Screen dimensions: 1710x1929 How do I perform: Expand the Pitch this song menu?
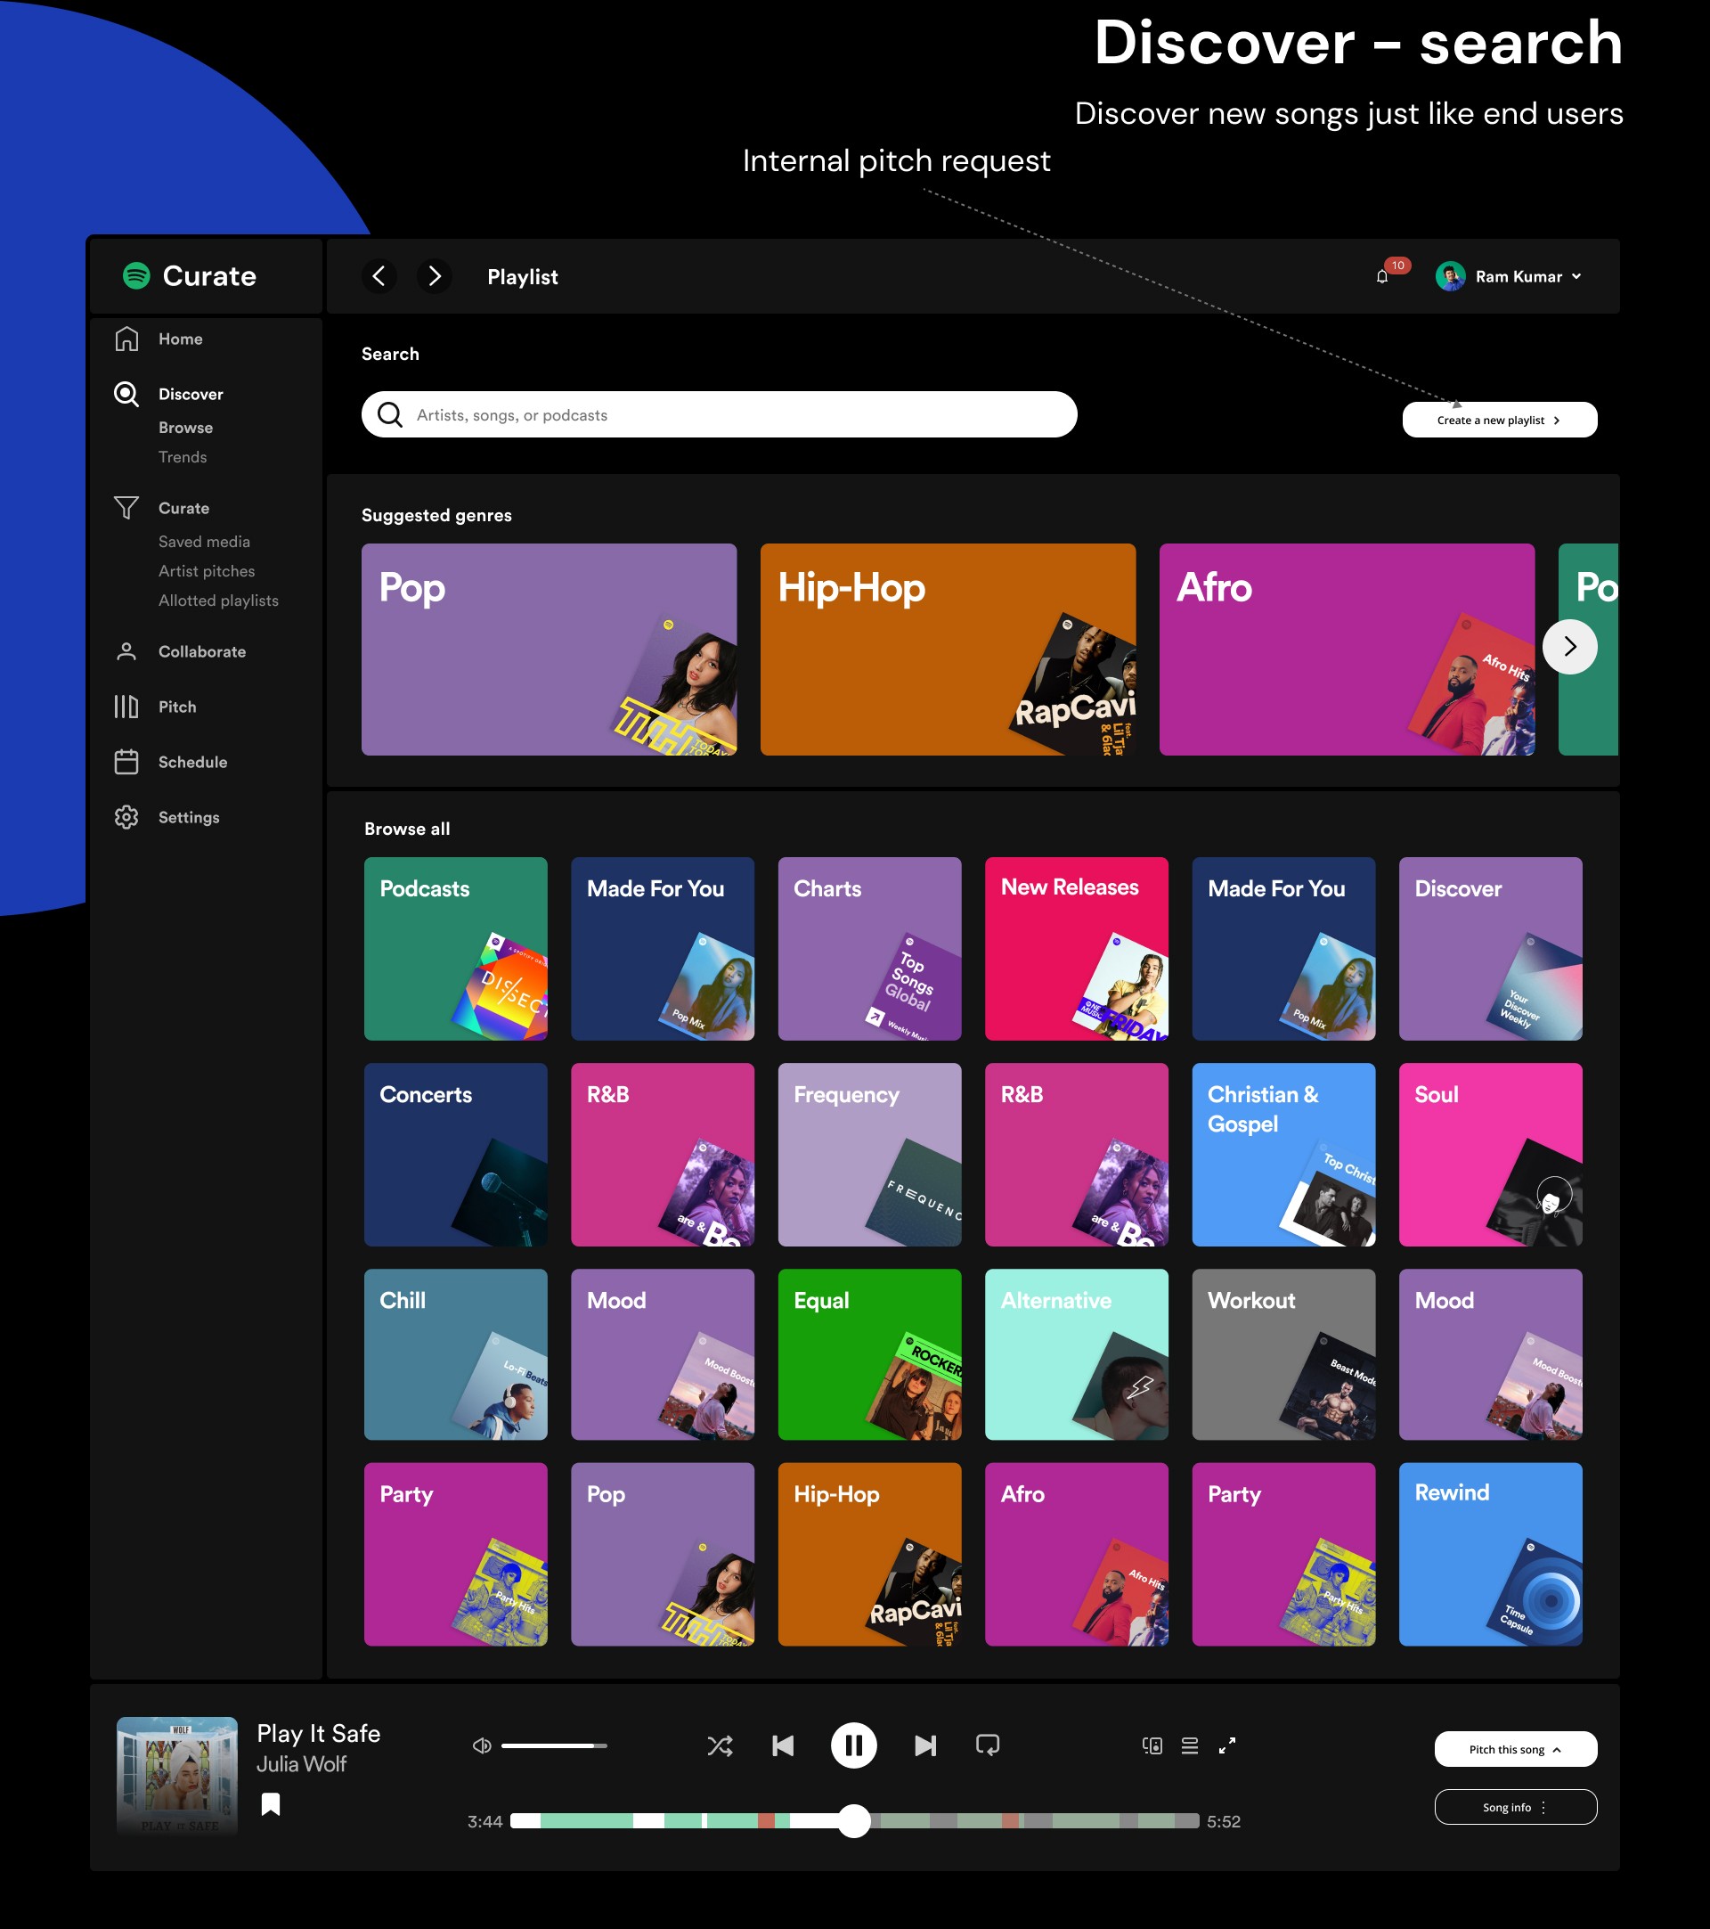(1515, 1750)
